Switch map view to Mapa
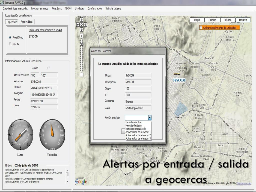This screenshot has width=256, height=192. [197, 20]
